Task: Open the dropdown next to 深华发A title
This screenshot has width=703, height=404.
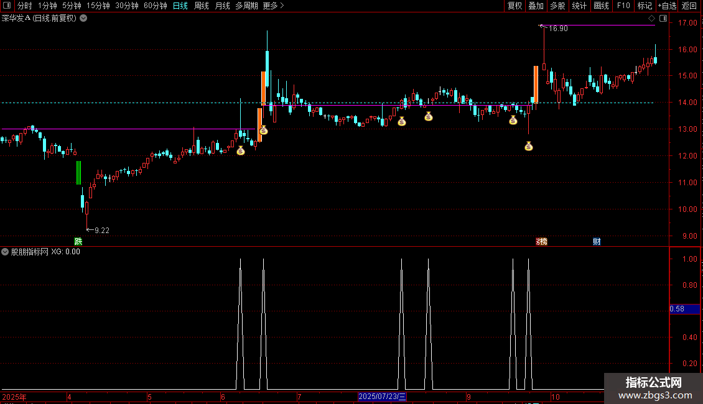Action: [x=83, y=19]
